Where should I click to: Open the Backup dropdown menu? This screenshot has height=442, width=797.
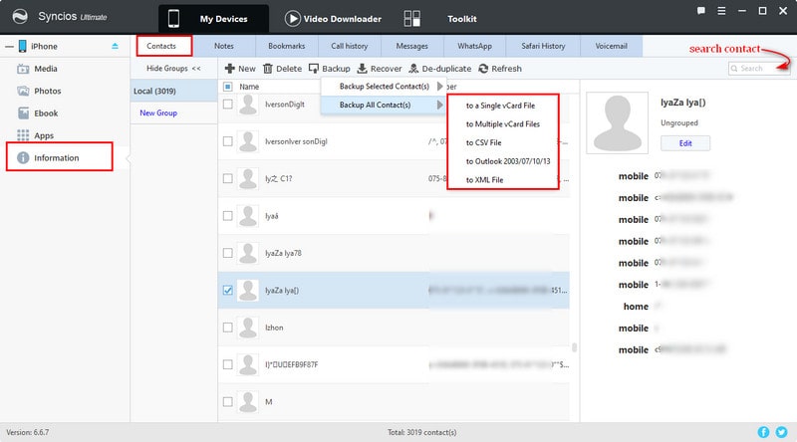[x=330, y=69]
